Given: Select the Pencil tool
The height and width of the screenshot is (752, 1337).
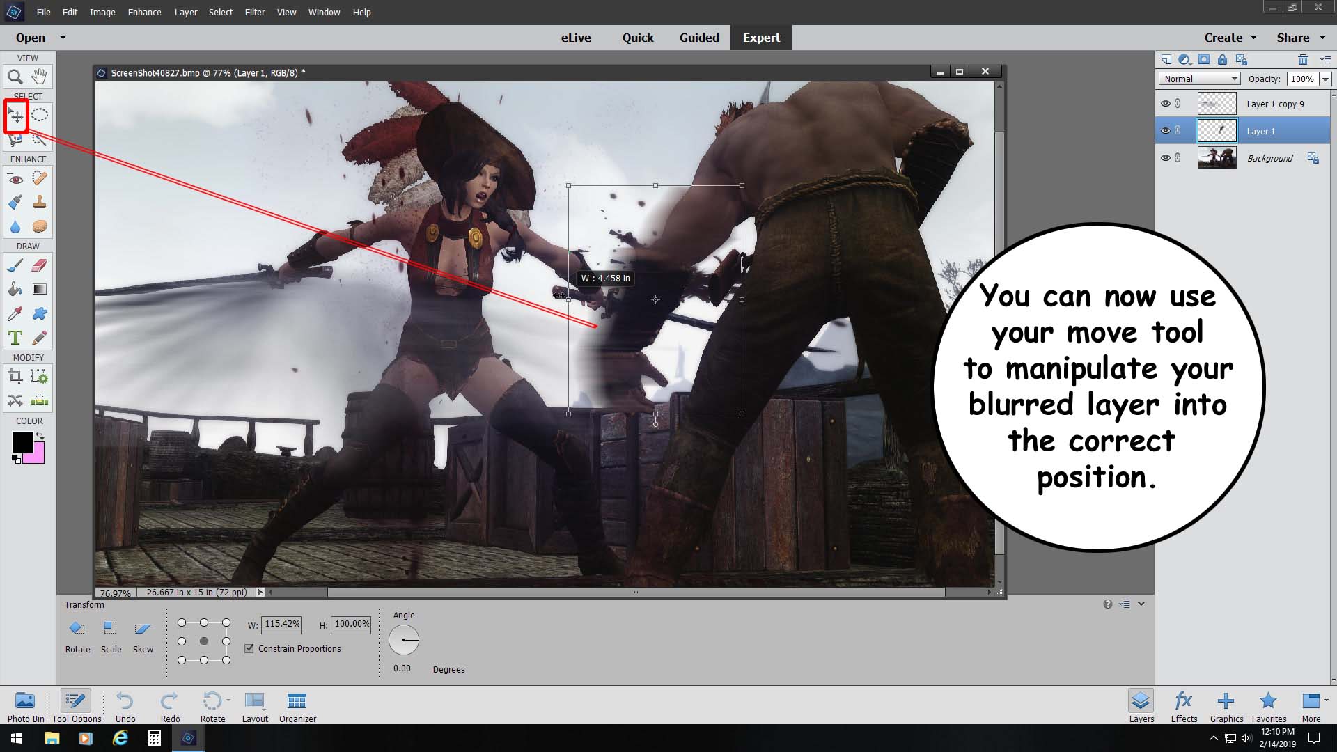Looking at the screenshot, I should click(x=40, y=338).
